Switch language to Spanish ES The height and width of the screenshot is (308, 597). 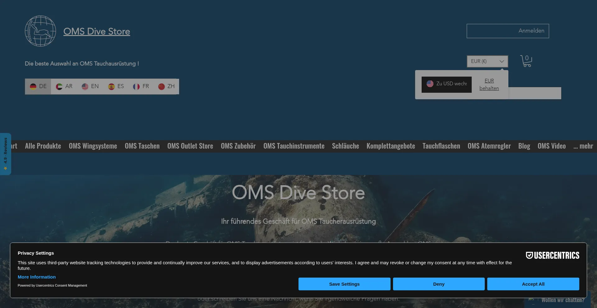point(116,86)
